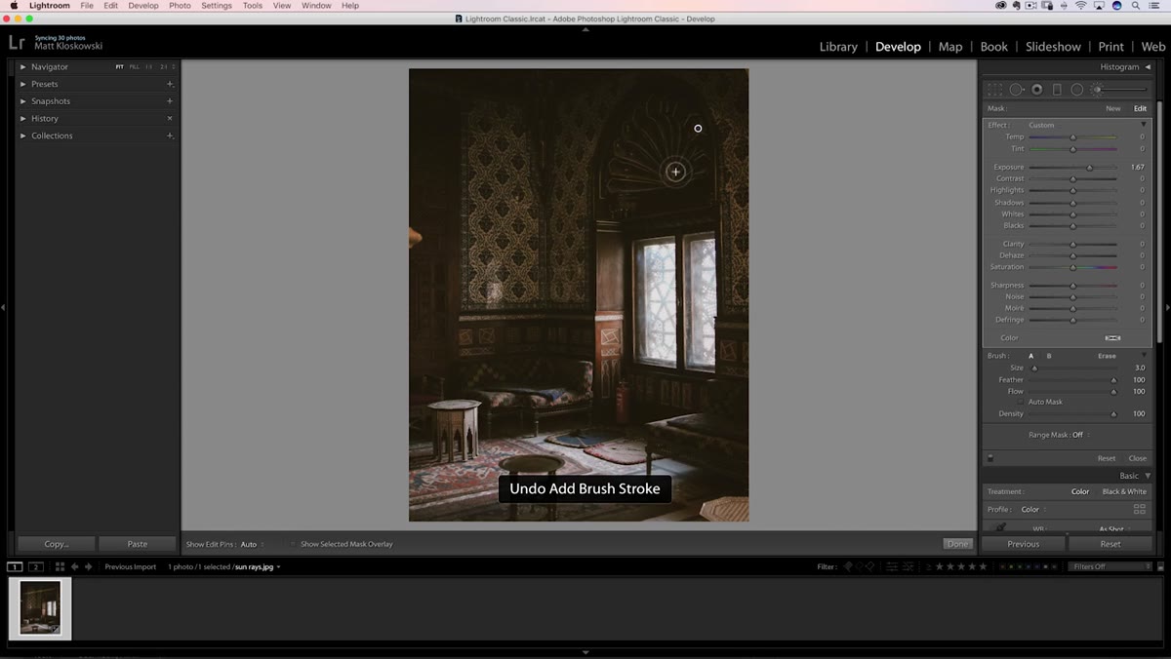Viewport: 1171px width, 659px height.
Task: Expand the Presets panel
Action: [23, 84]
